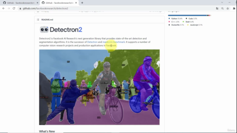This screenshot has width=237, height=133.
Task: Reload the page with the refresh icon
Action: pyautogui.click(x=14, y=8)
